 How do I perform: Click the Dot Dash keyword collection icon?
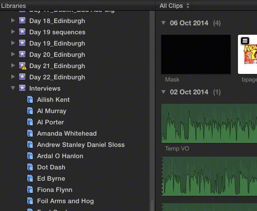(30, 167)
